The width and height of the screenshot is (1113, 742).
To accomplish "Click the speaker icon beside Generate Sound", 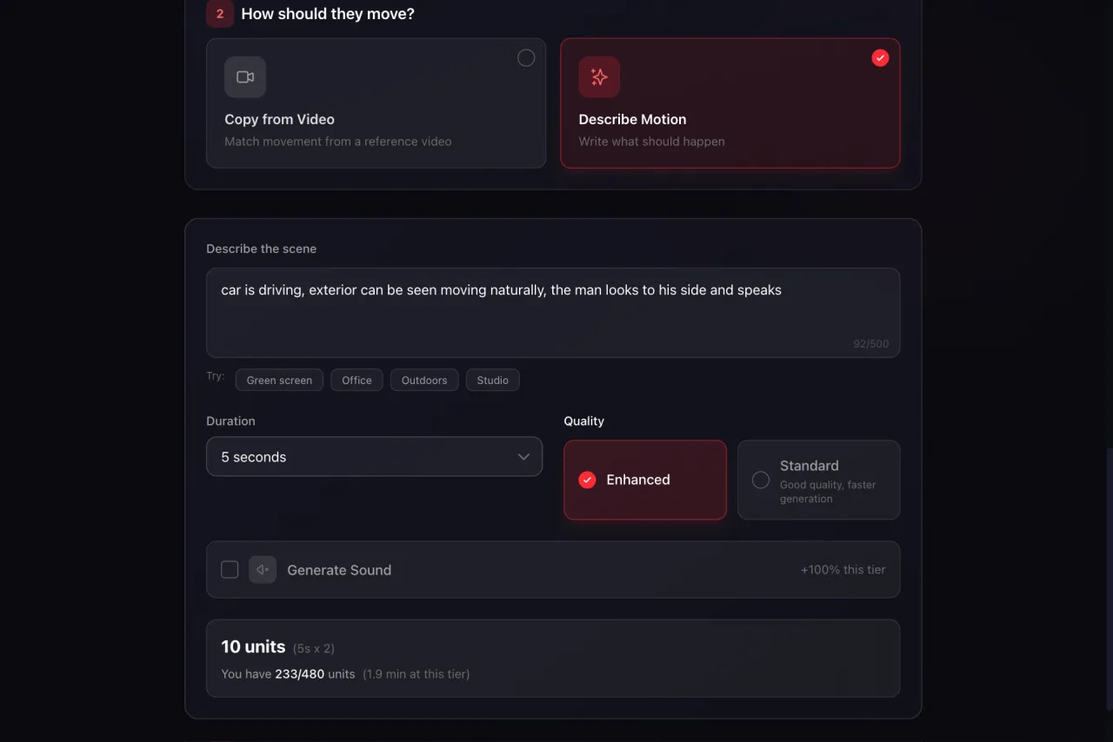I will (x=262, y=569).
